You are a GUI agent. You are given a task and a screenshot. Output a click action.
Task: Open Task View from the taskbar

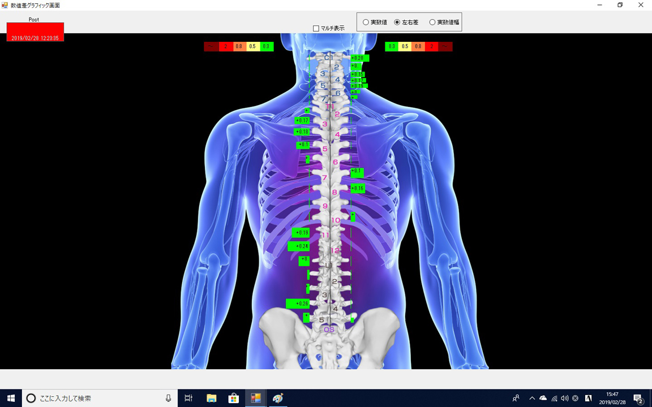click(188, 399)
